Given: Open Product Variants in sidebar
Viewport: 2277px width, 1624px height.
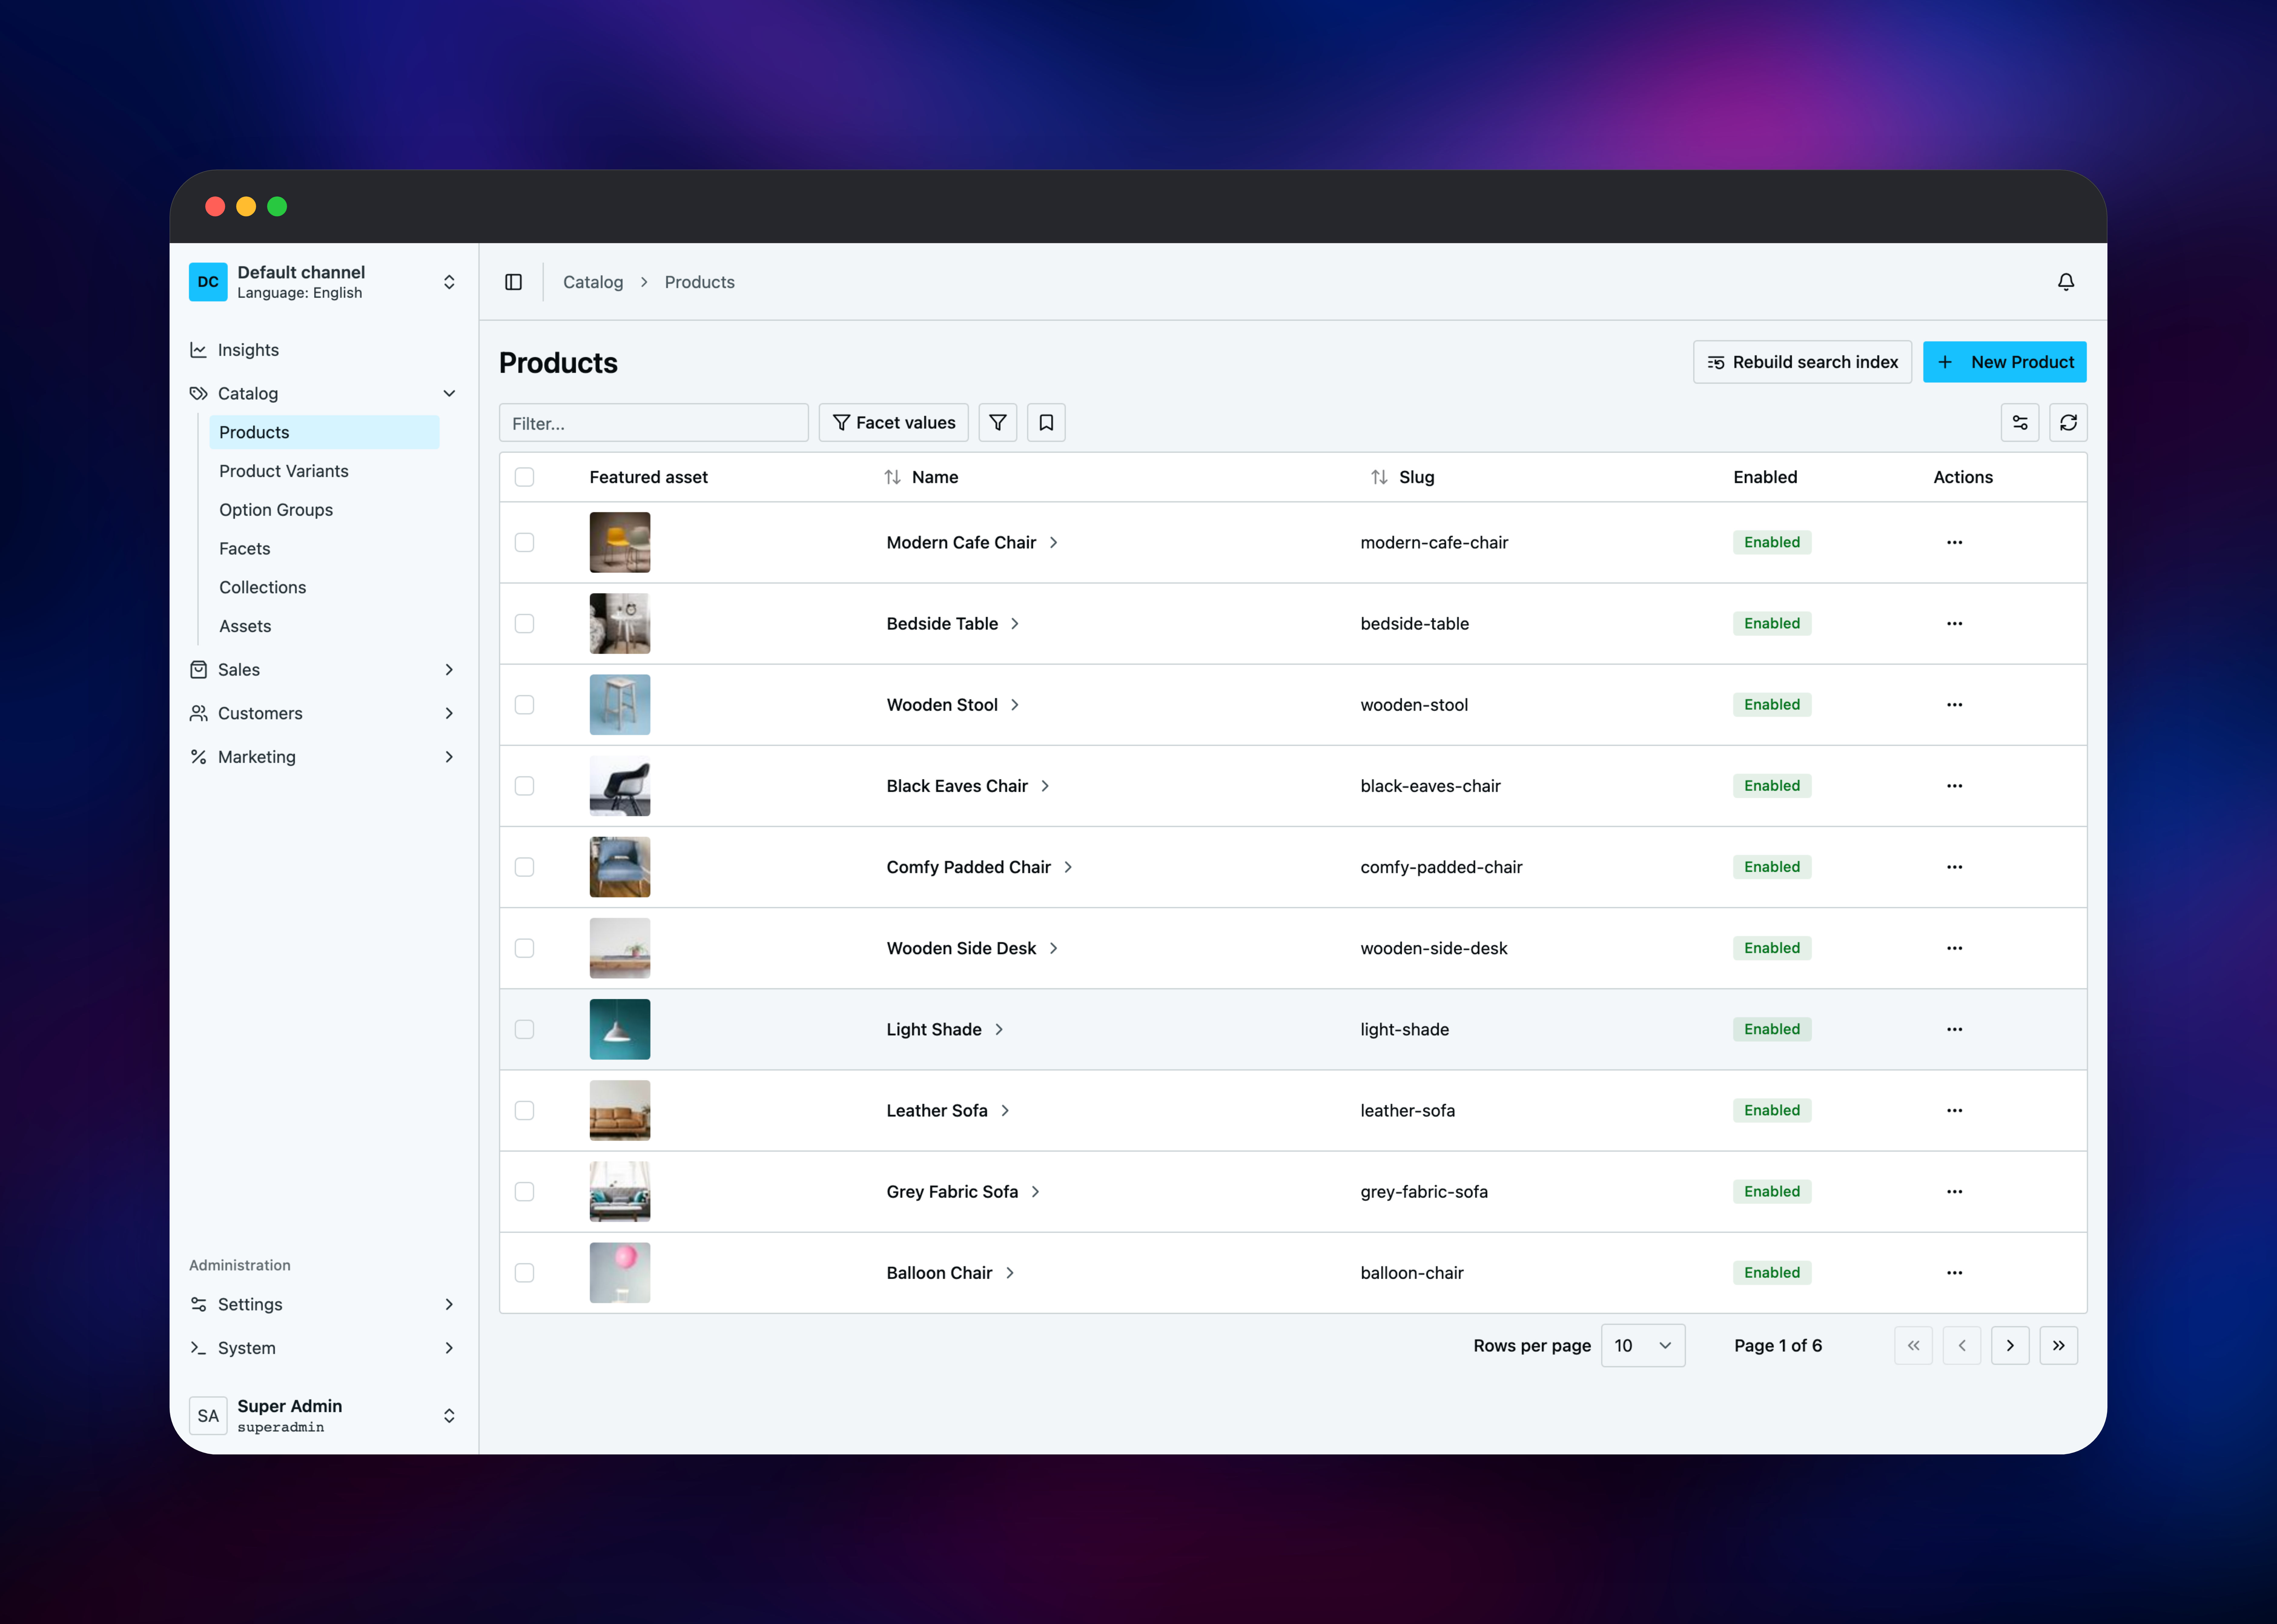Looking at the screenshot, I should click(x=324, y=471).
